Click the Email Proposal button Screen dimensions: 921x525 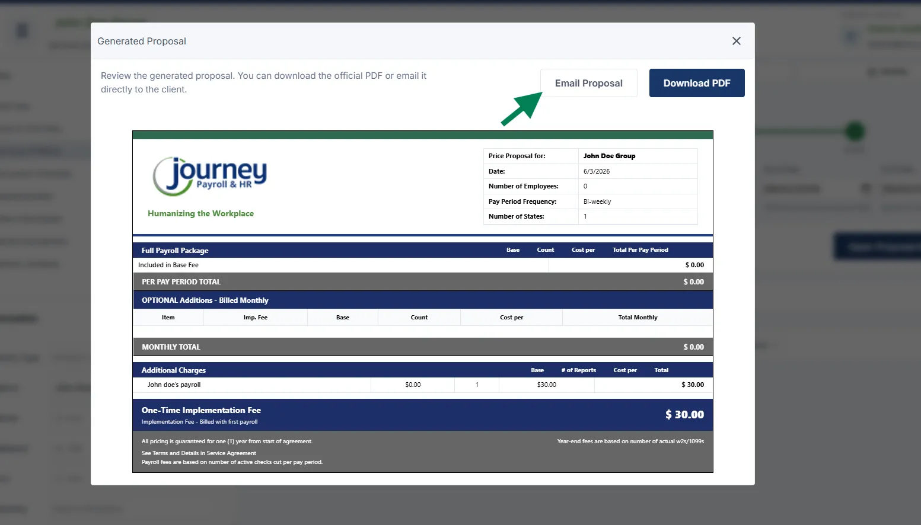pyautogui.click(x=588, y=83)
